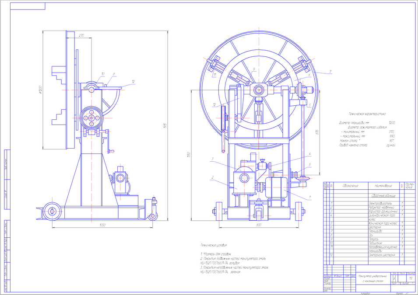The width and height of the screenshot is (418, 295).
Task: Click the 'Технические условия' heading
Action: pos(213,245)
